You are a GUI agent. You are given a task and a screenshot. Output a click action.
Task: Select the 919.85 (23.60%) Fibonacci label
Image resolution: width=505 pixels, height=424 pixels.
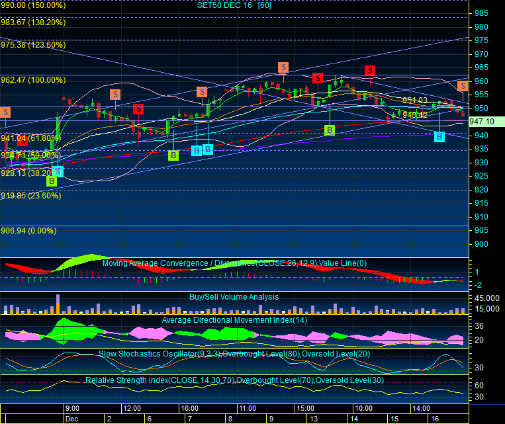point(30,195)
